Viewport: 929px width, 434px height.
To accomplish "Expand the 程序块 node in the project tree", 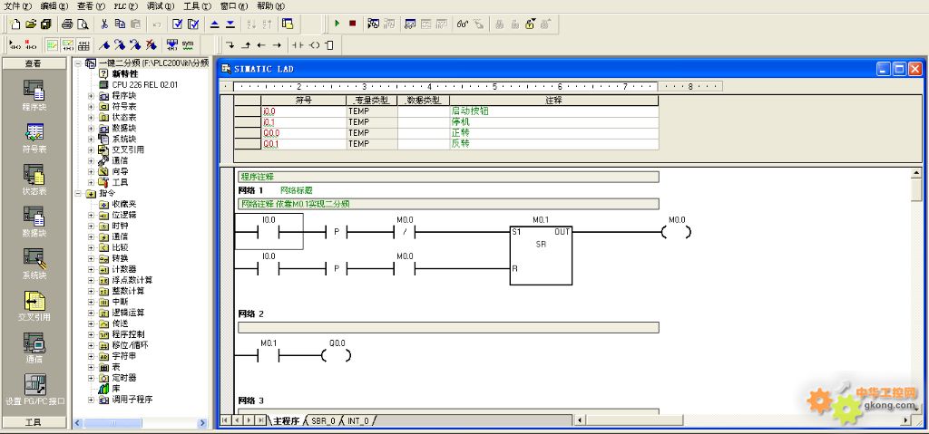I will pyautogui.click(x=91, y=96).
